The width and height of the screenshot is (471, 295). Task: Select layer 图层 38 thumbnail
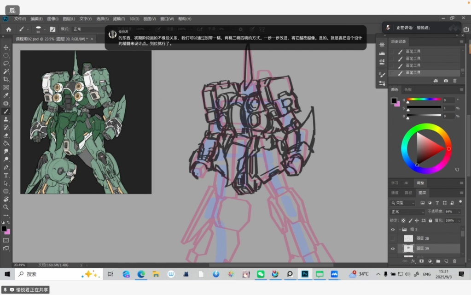click(408, 238)
